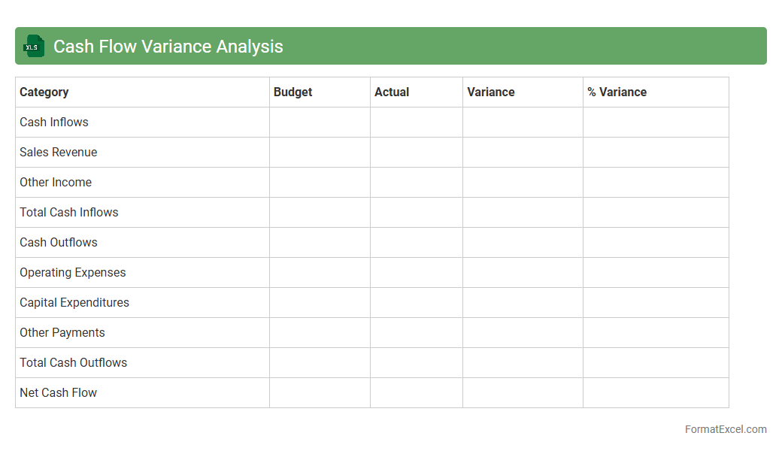782x451 pixels.
Task: Click the Other Payments row label
Action: (x=62, y=332)
